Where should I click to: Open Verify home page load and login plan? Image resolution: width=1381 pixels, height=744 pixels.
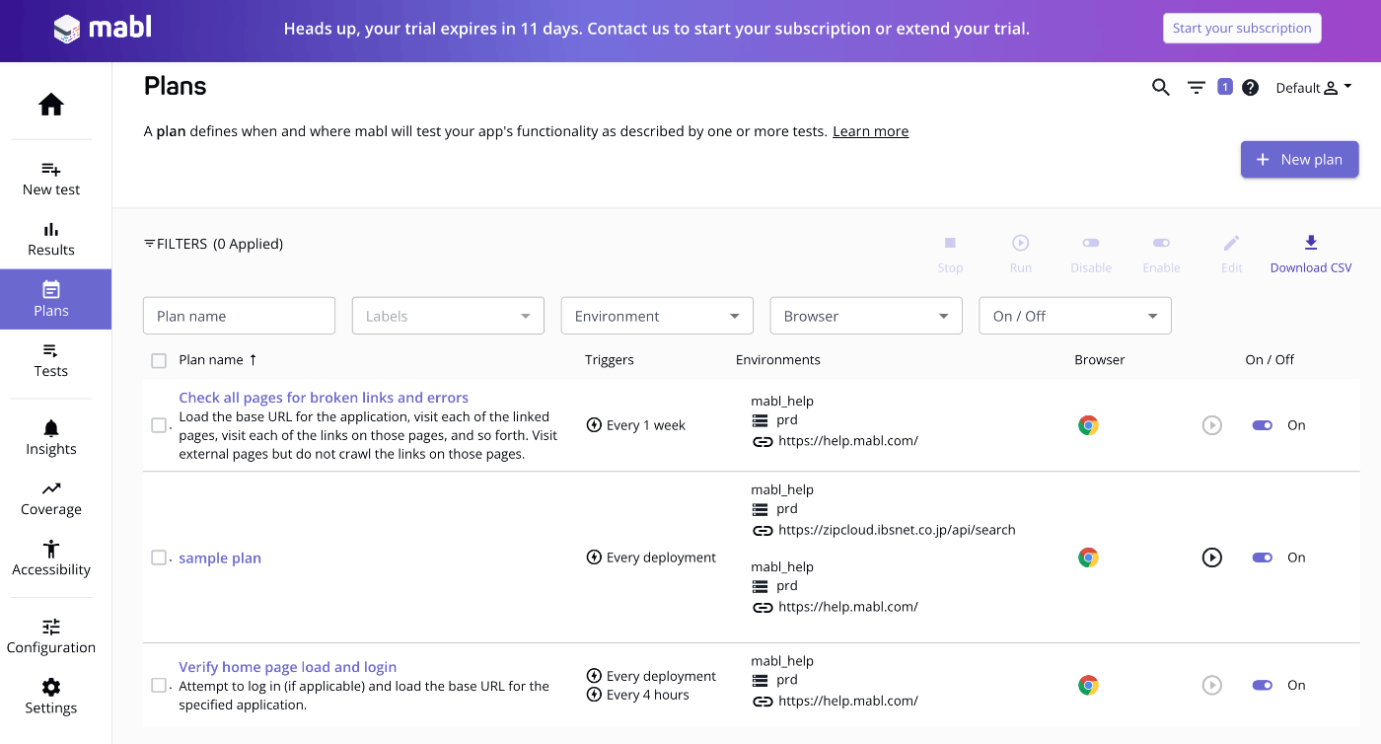click(288, 667)
